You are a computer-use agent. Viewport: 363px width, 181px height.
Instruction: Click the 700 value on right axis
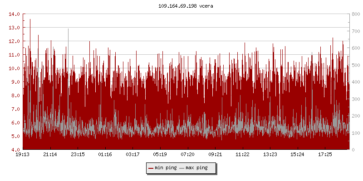(355, 31)
